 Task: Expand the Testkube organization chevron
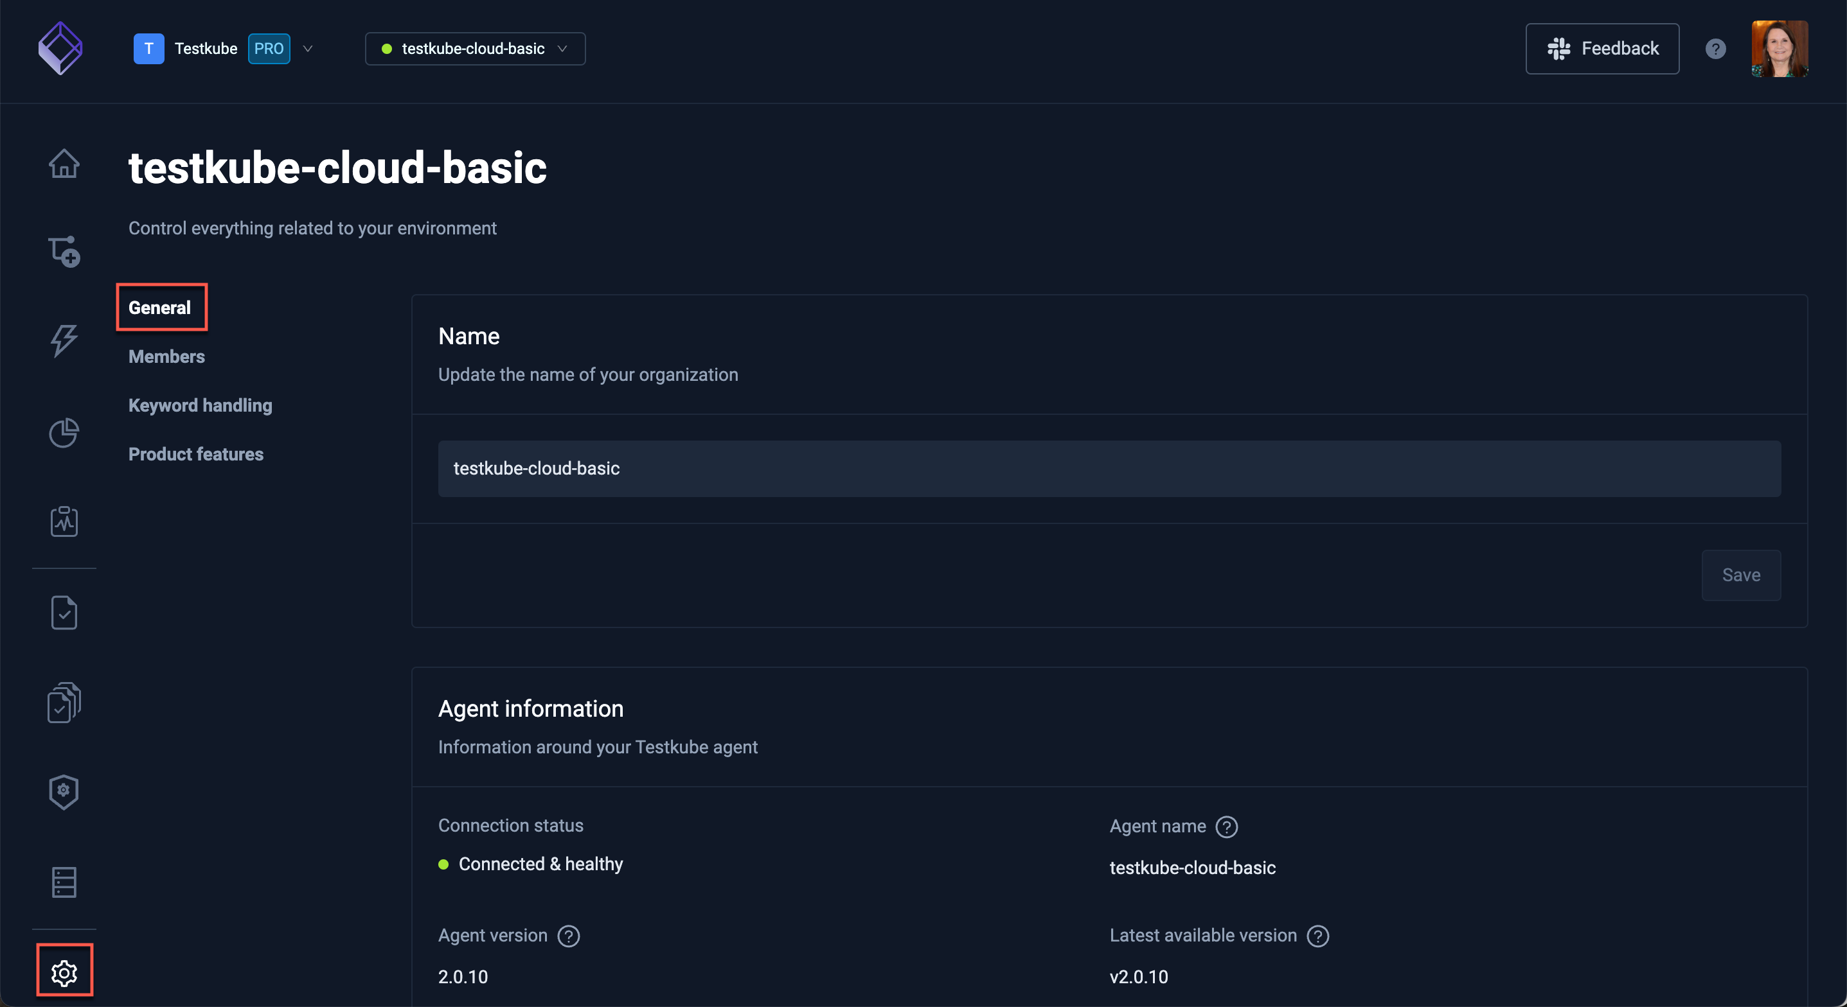pos(308,49)
